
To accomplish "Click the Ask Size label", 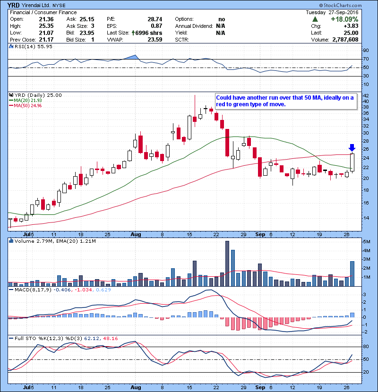I will (x=77, y=26).
